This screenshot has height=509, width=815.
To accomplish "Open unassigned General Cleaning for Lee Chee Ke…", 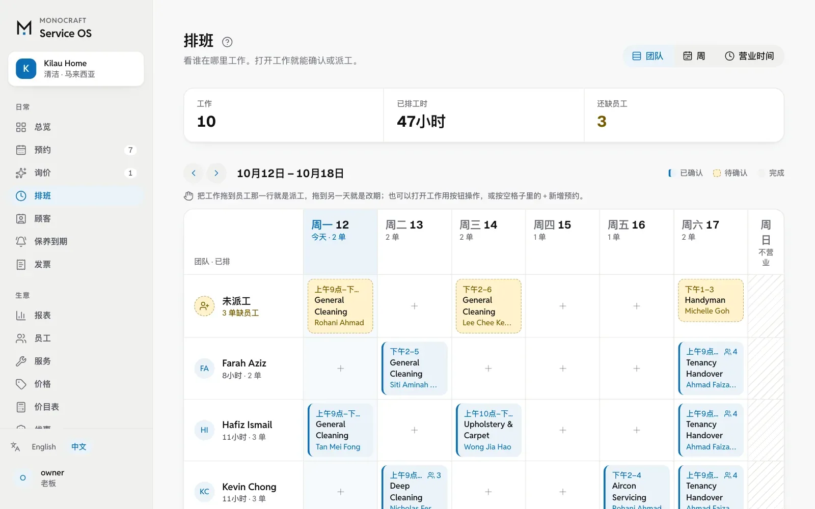I will click(x=488, y=306).
